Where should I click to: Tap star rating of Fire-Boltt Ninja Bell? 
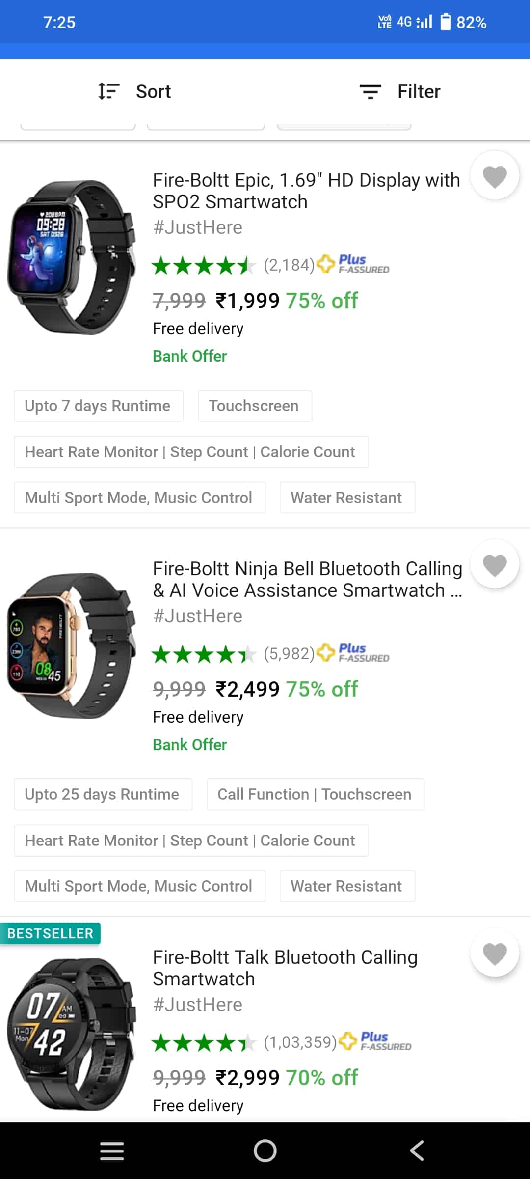point(203,654)
